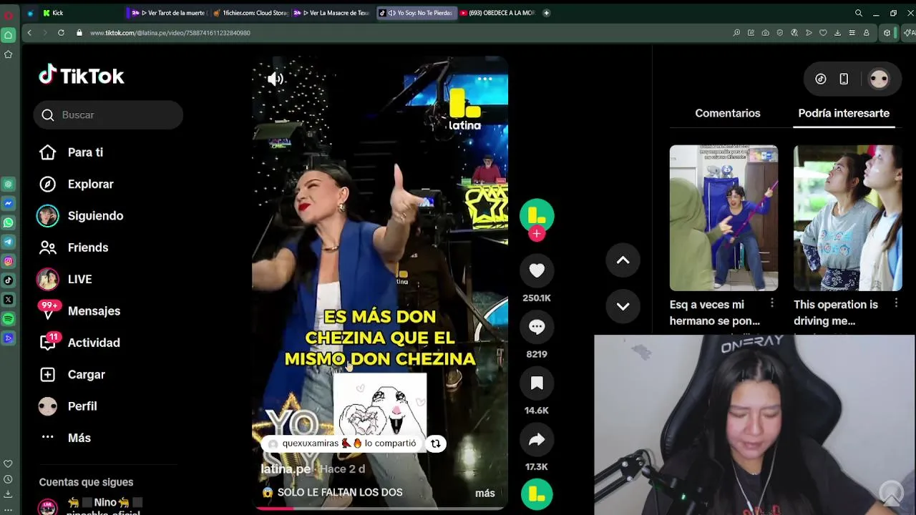Click the TikTok coin icon at top right
The image size is (916, 515).
[821, 79]
